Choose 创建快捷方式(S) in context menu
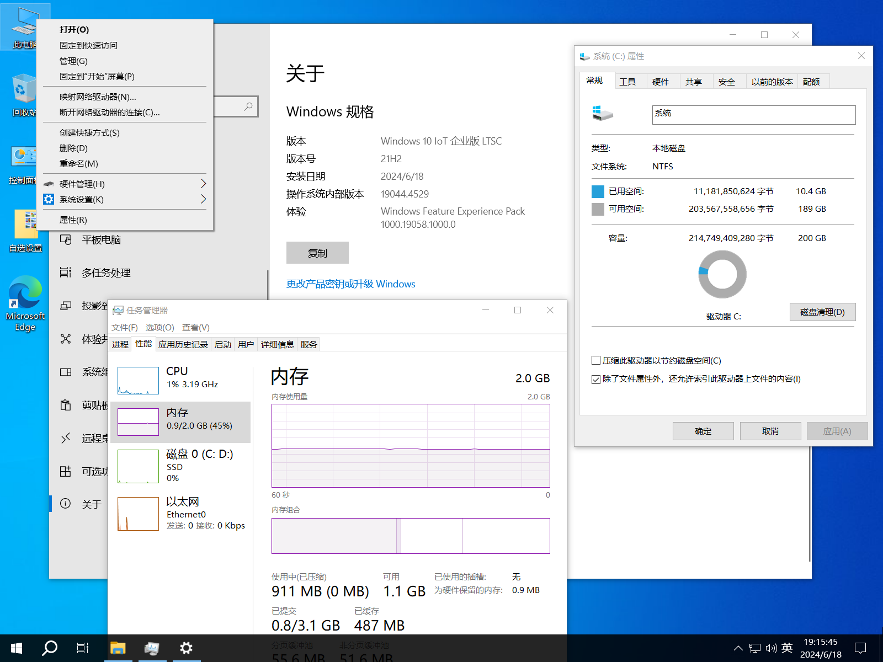This screenshot has height=662, width=883. (x=125, y=132)
